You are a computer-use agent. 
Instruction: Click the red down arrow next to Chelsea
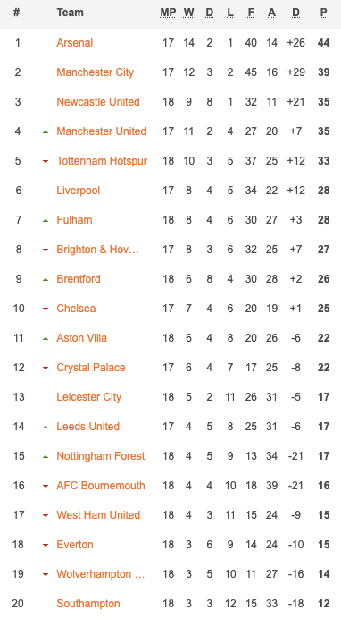coord(46,309)
